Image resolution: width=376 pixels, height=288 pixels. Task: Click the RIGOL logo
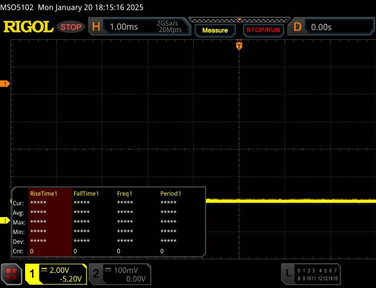click(28, 27)
